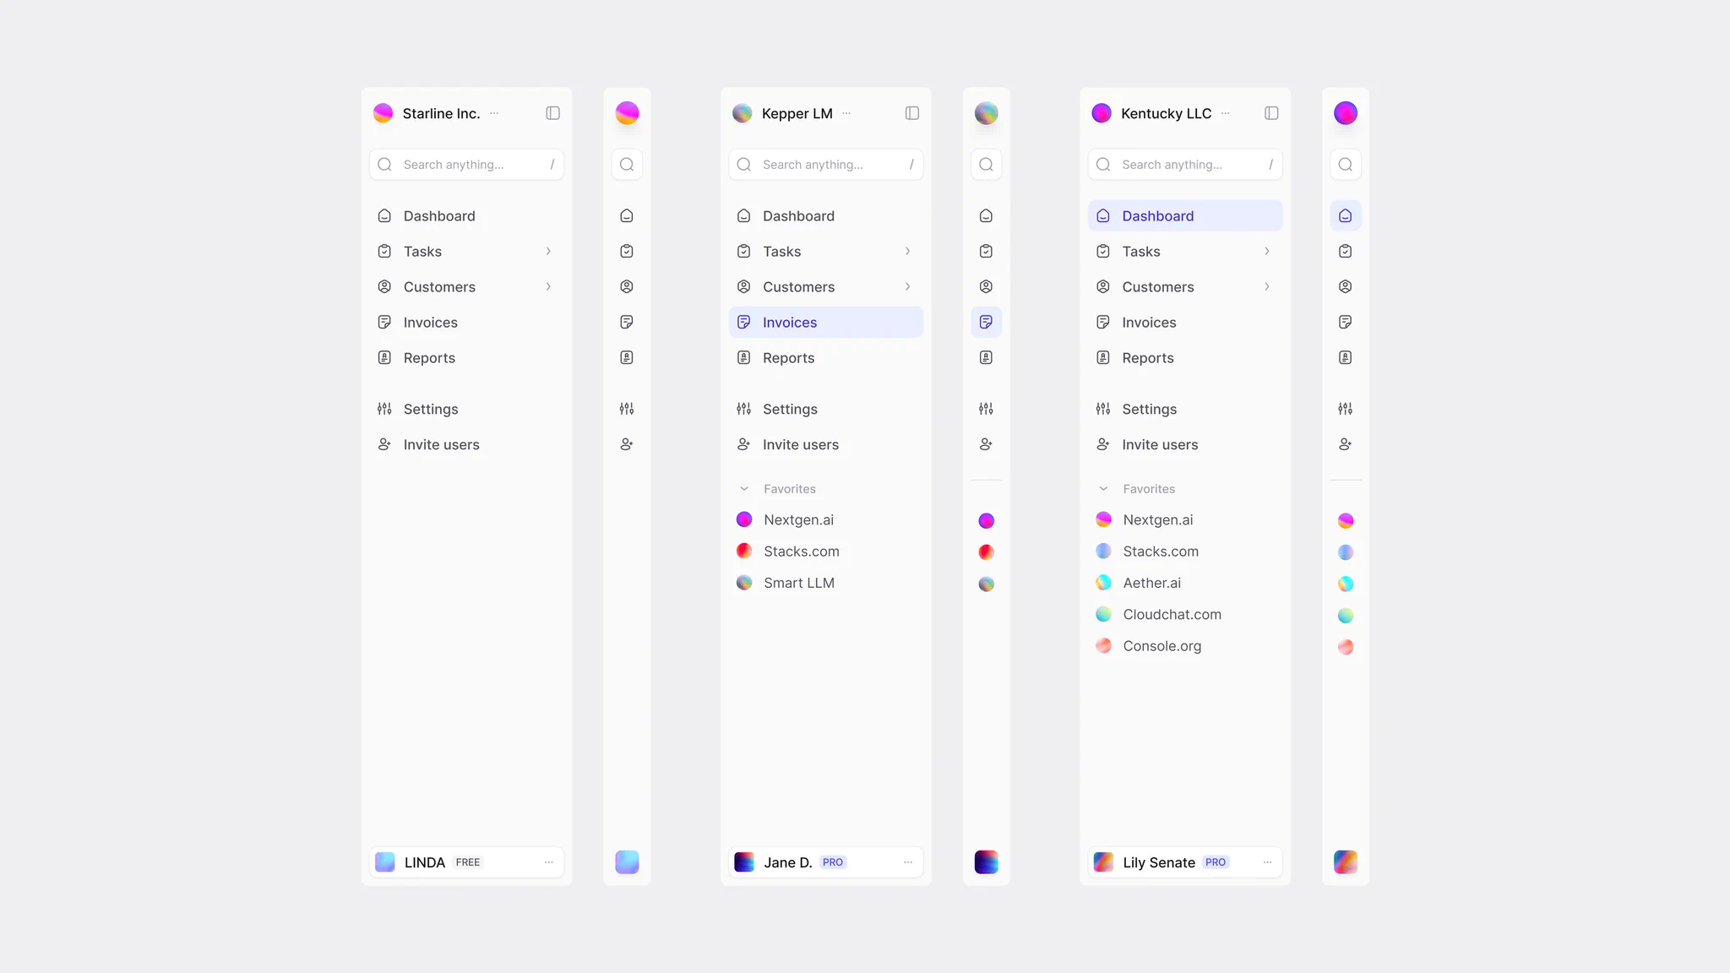
Task: Click highlighted invoices icon in collapsed Kepper sidebar
Action: pos(987,323)
